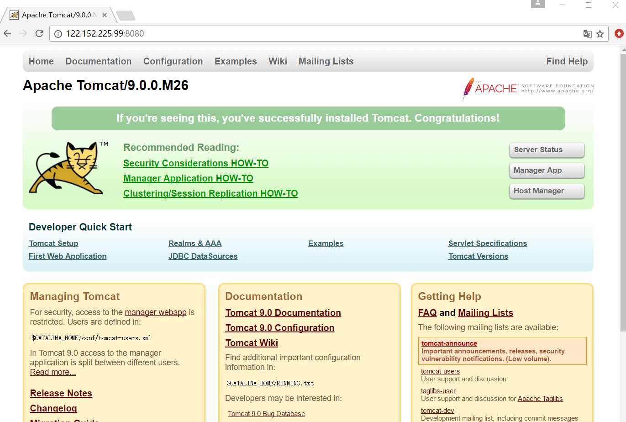626x422 pixels.
Task: Open Clustering/Session Replication HOW-TO link
Action: pos(210,193)
